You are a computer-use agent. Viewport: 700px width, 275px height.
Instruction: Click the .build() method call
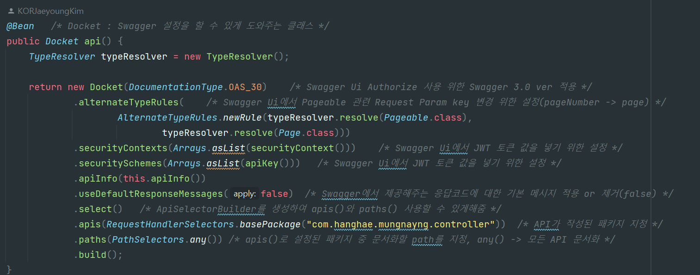[98, 255]
